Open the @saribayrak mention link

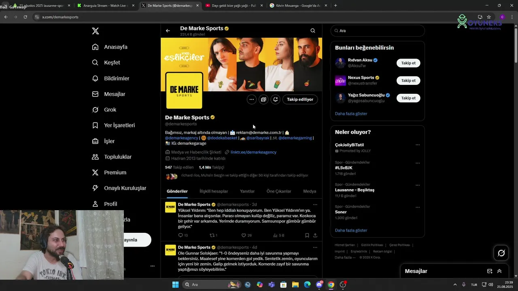258,138
